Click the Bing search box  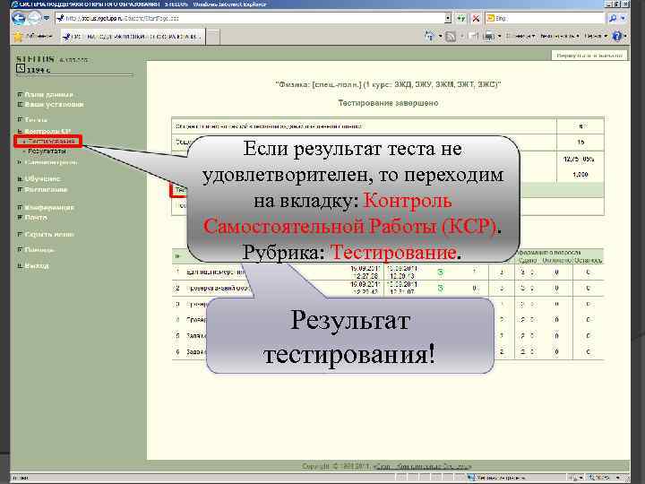(544, 18)
